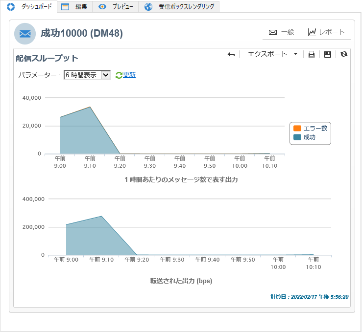The width and height of the screenshot is (362, 332).
Task: Click the 更新 link
Action: coord(129,75)
